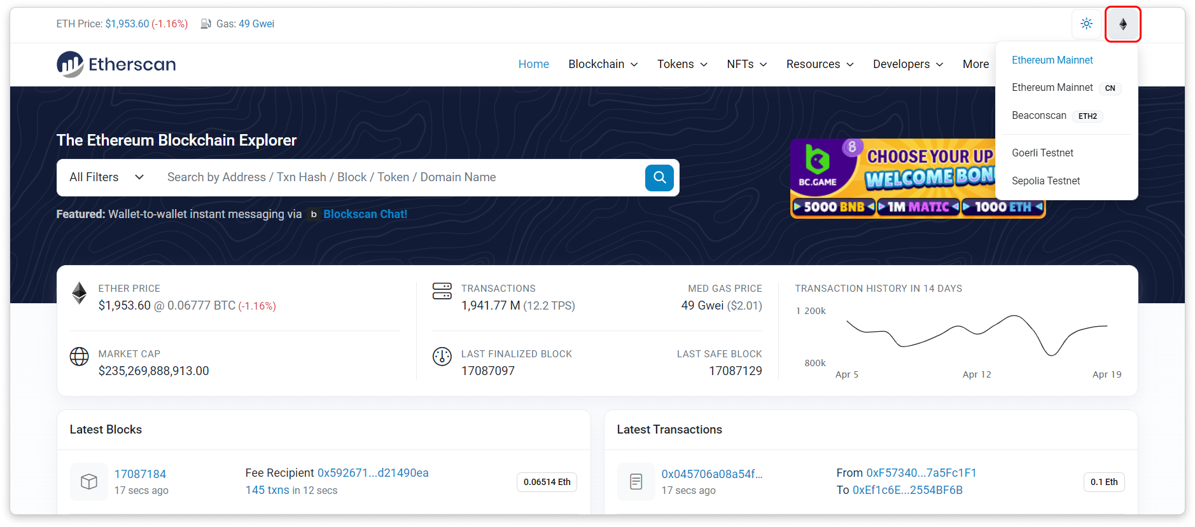Viewport: 1195px width, 527px height.
Task: Open the NFTs dropdown menu
Action: pyautogui.click(x=746, y=64)
